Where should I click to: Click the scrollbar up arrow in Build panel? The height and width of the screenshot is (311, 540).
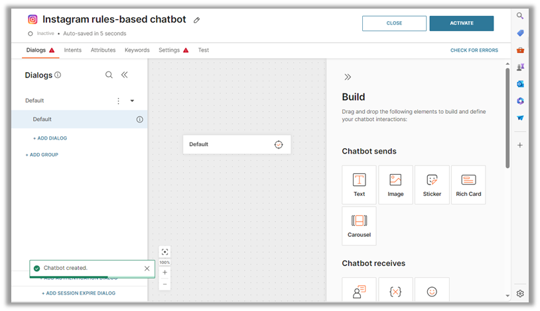point(507,64)
